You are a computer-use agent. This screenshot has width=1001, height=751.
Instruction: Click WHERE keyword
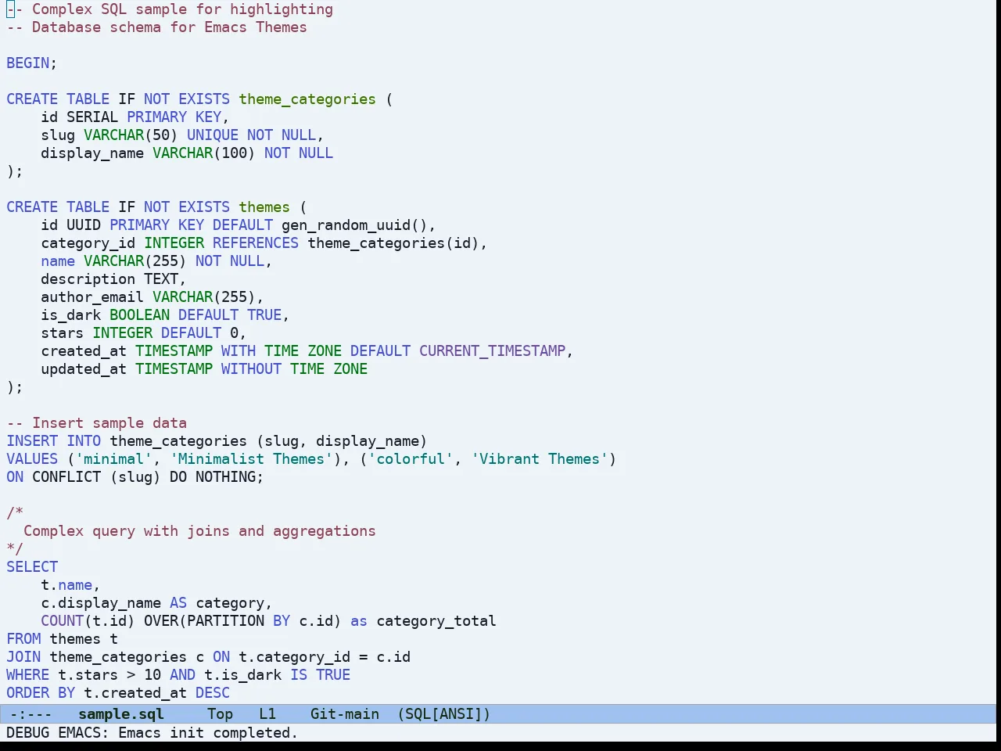pyautogui.click(x=28, y=674)
